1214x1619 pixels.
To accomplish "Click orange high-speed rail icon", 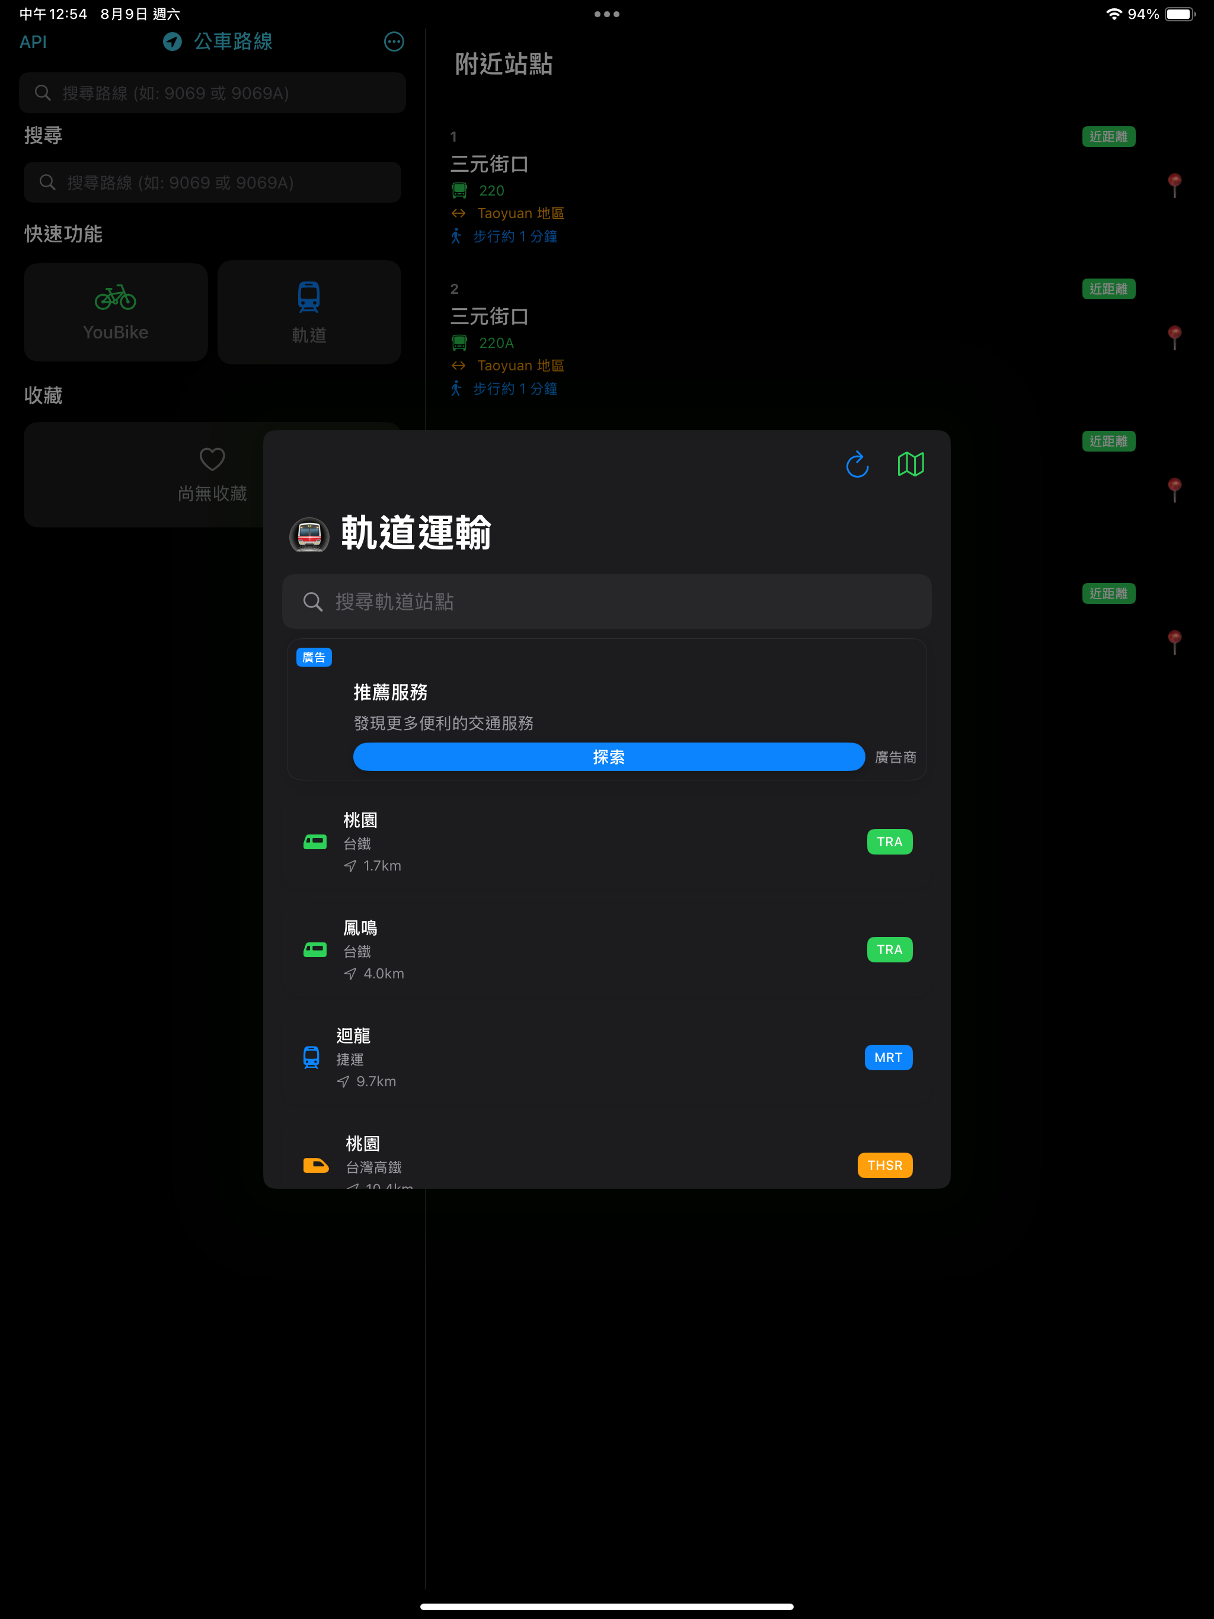I will click(315, 1165).
